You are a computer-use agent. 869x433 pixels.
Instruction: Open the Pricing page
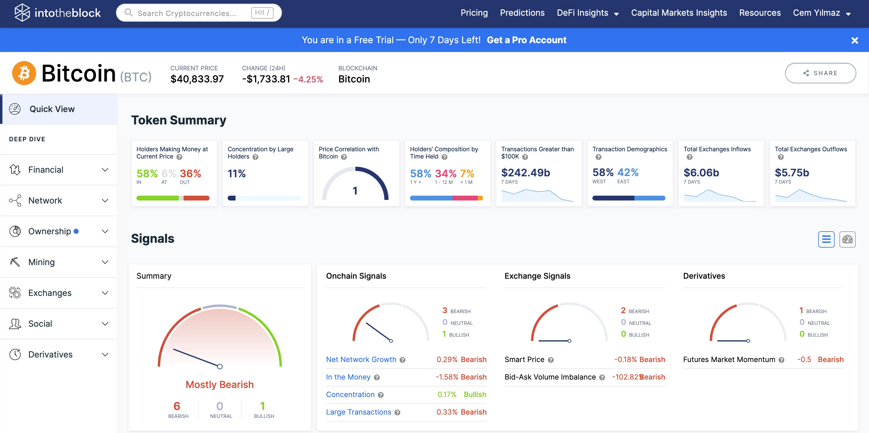coord(474,13)
